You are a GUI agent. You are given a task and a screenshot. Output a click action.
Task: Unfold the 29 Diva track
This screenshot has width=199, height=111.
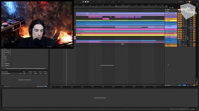coord(165,37)
